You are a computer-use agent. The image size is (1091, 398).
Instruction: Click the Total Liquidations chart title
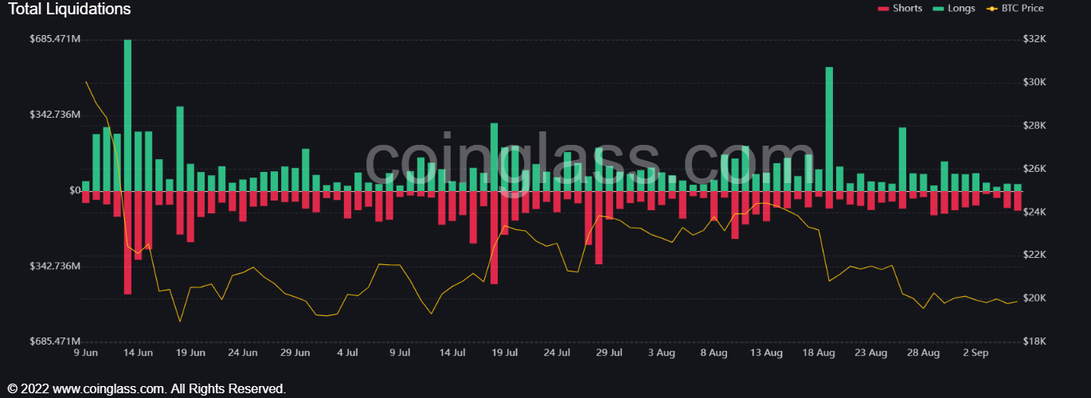click(69, 10)
